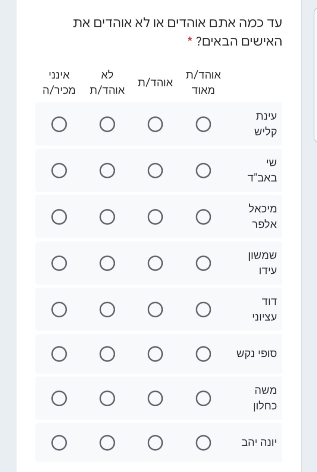
Task: Select 'אינני מכיר/ה' for מיכאל אלפר
Action: pyautogui.click(x=59, y=217)
